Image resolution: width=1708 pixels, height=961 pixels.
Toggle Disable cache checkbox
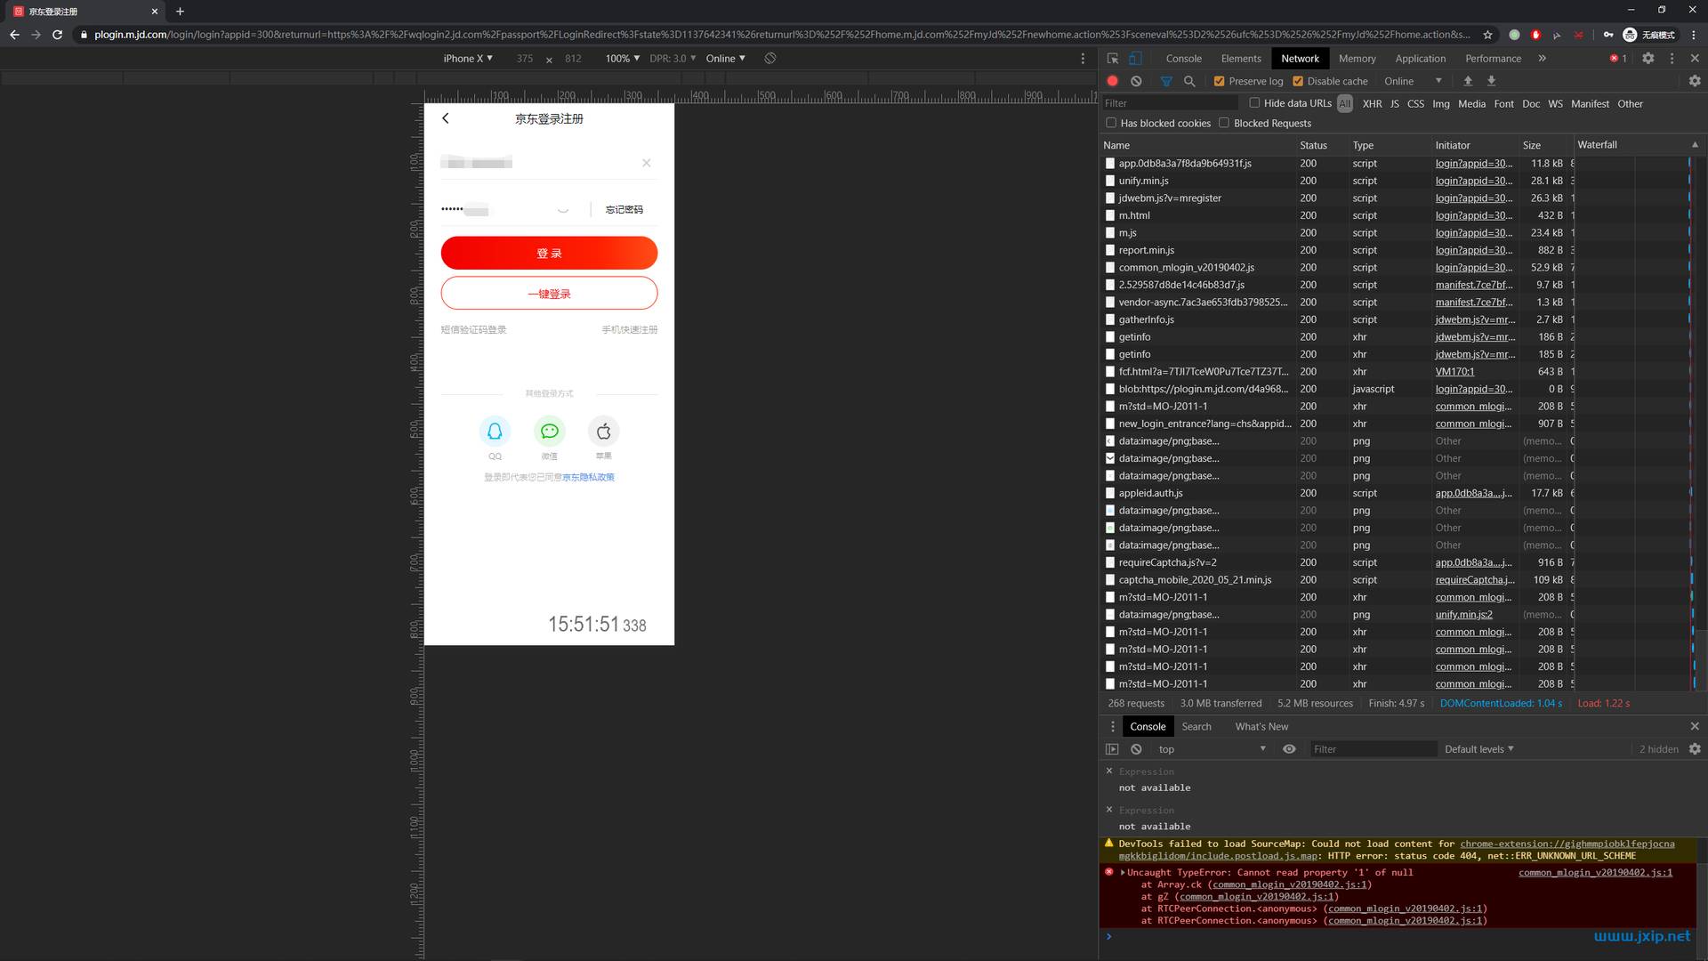point(1300,80)
